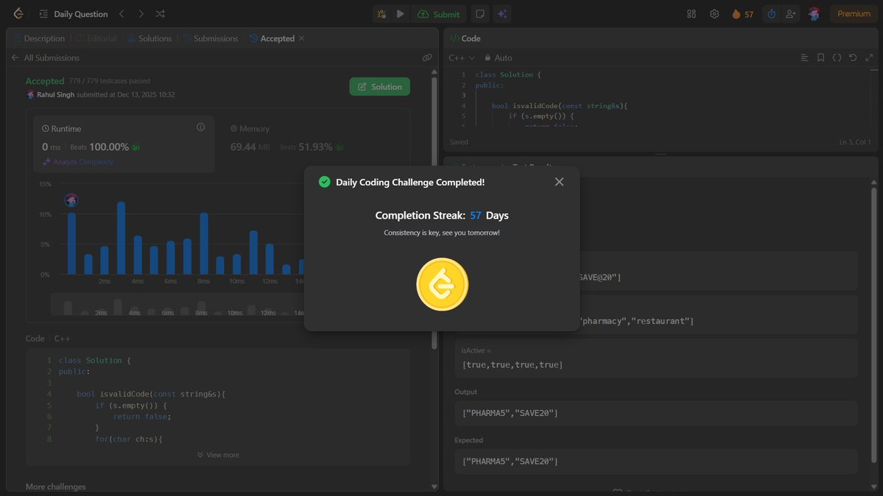Select the Accepted tab

[x=272, y=38]
